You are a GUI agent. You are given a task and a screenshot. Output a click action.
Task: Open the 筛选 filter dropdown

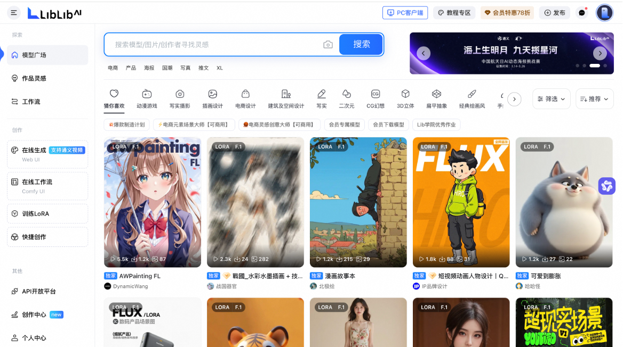click(x=551, y=98)
